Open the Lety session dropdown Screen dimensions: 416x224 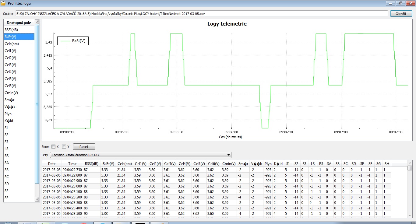pos(140,155)
